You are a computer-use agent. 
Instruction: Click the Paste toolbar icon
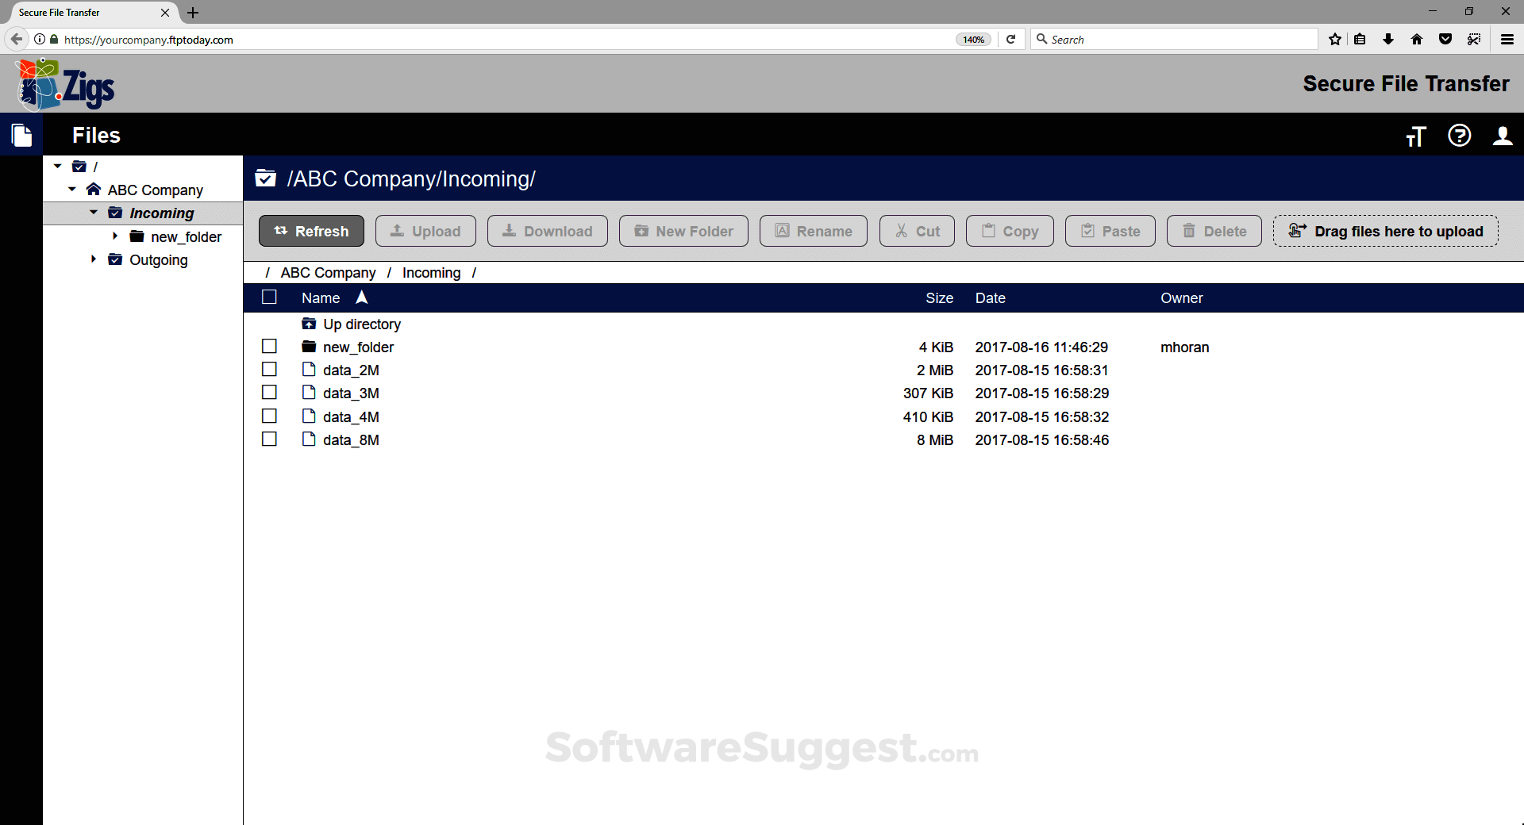click(x=1087, y=231)
